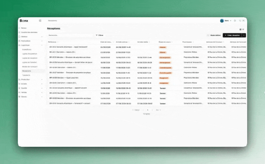Collapse the sidebar using the panel icon
The width and height of the screenshot is (265, 164).
[40, 21]
